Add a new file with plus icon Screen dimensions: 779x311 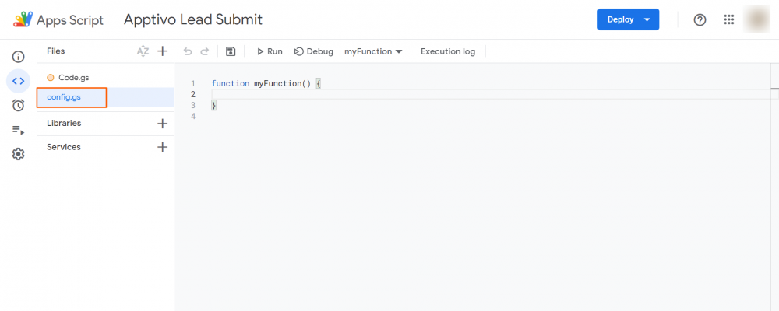point(162,51)
